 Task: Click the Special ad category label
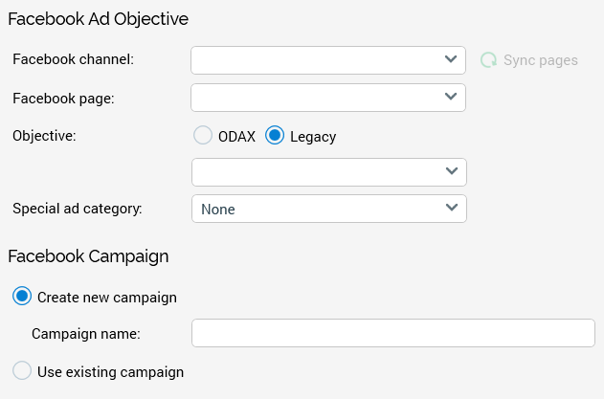tap(78, 208)
